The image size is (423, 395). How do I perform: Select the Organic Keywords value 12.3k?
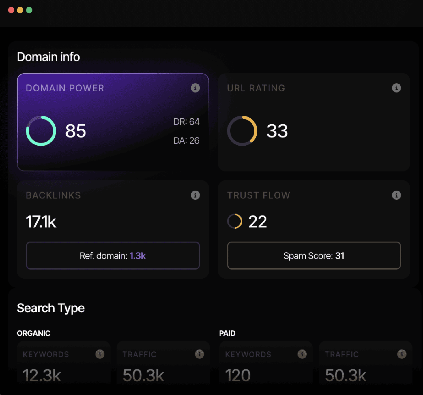tap(42, 375)
